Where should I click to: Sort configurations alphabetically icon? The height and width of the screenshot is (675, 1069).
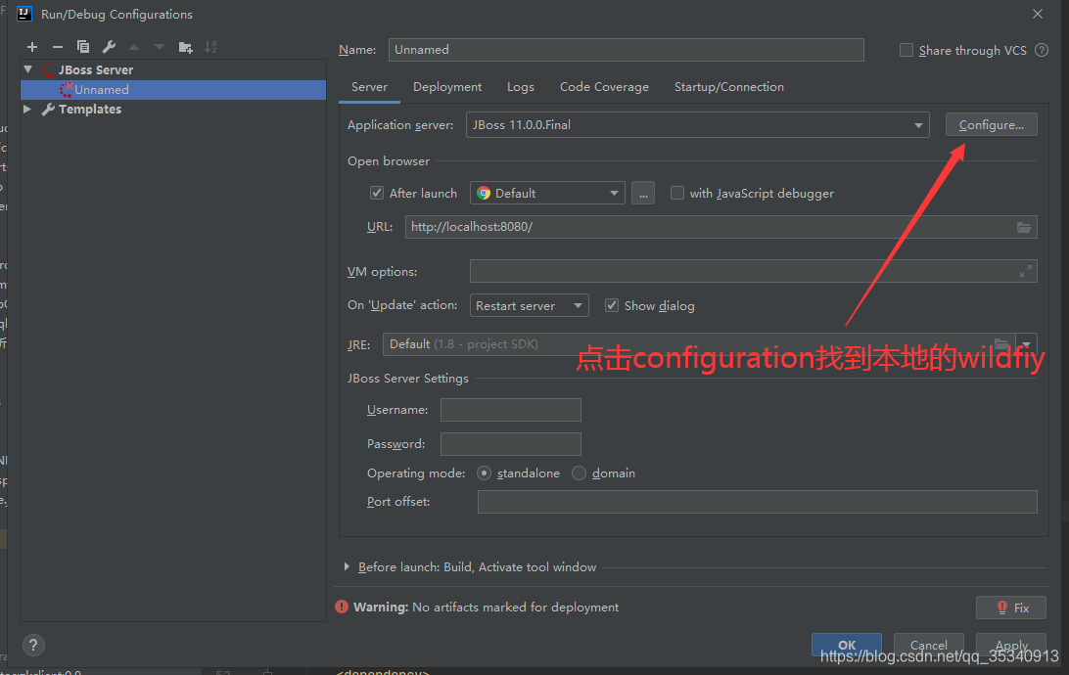210,47
